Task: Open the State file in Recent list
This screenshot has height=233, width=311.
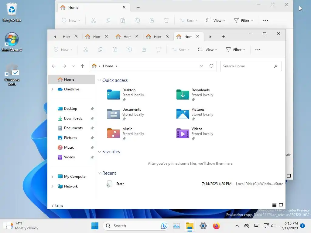Action: (x=194, y=184)
